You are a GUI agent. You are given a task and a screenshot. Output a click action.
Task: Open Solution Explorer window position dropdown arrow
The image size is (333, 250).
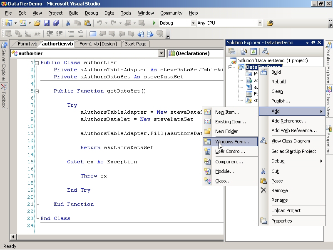click(307, 43)
